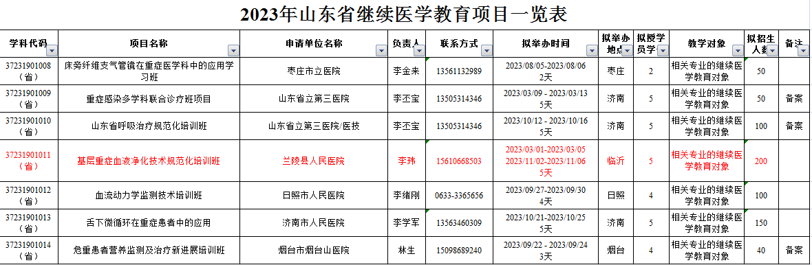
Task: Select person cell 李玮
Action: (x=407, y=161)
